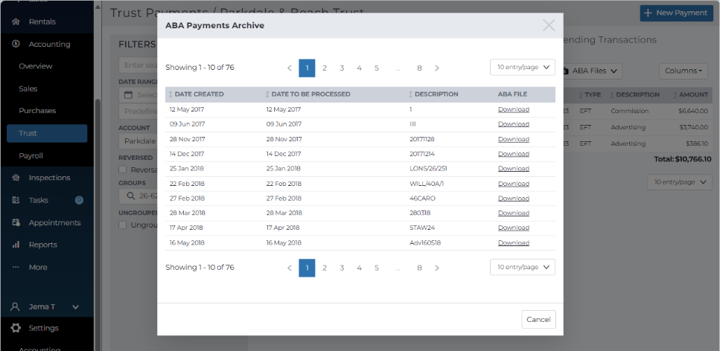Viewport: 720px width, 351px height.
Task: Download ABA file for 20171214
Action: tap(513, 154)
